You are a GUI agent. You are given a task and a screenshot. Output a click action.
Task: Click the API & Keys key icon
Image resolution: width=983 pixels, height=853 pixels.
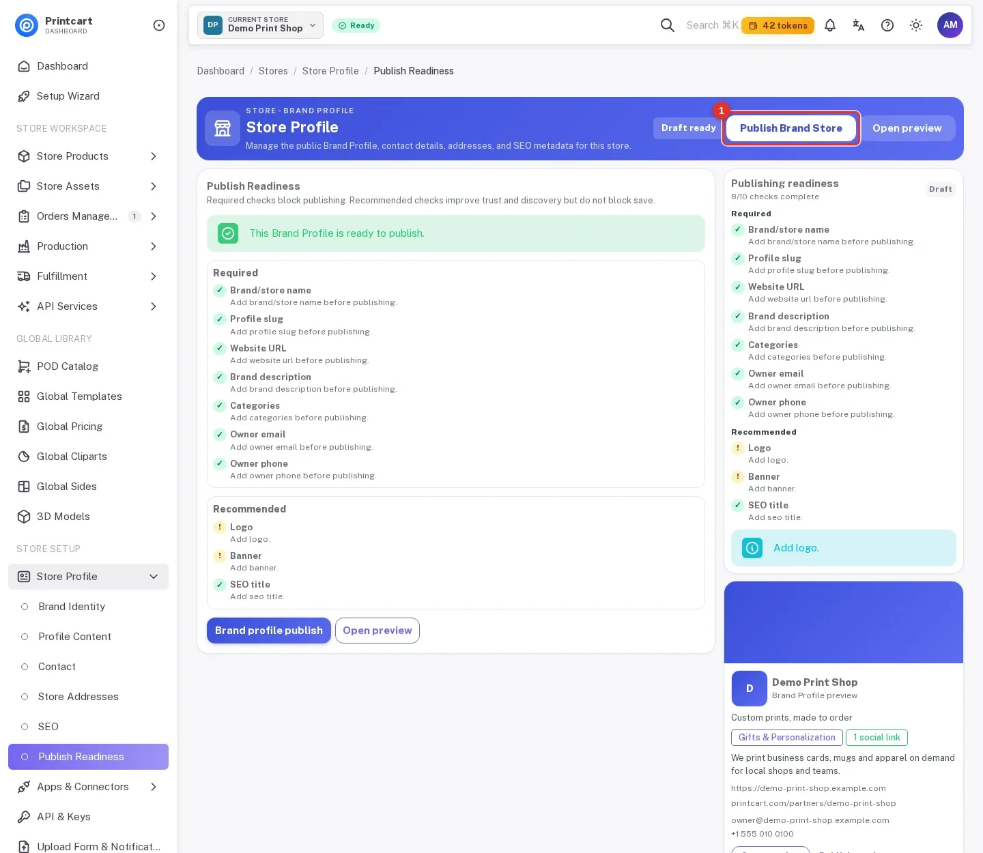[x=24, y=817]
